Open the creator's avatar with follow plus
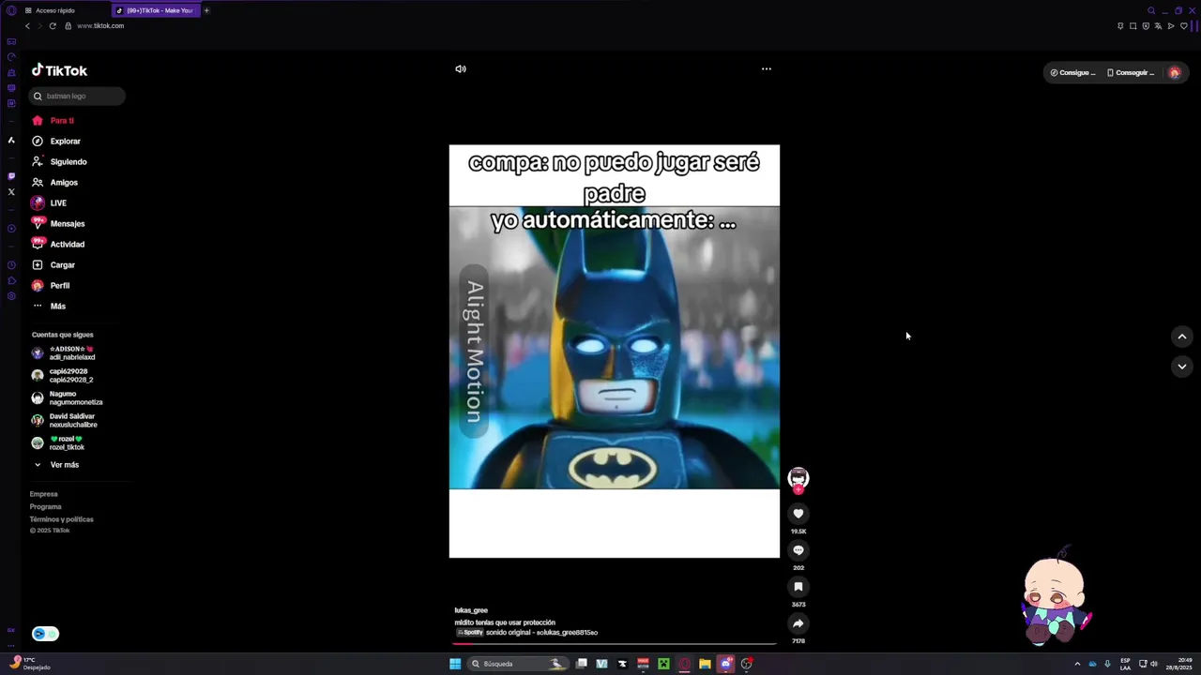The width and height of the screenshot is (1201, 675). (x=798, y=479)
